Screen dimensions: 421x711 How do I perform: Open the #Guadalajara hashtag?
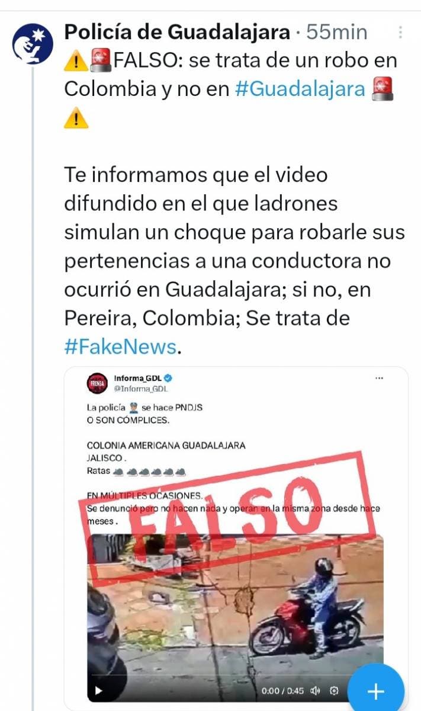(300, 88)
